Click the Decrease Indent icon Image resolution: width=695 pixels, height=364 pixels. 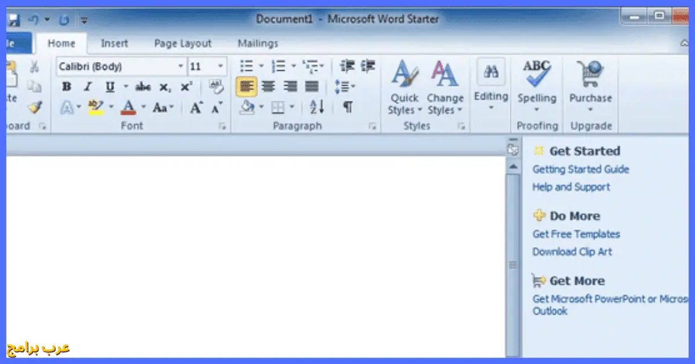click(x=347, y=66)
